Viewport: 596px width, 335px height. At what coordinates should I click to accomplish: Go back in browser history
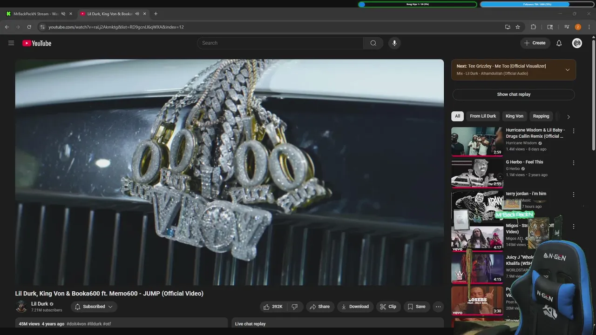pyautogui.click(x=7, y=27)
